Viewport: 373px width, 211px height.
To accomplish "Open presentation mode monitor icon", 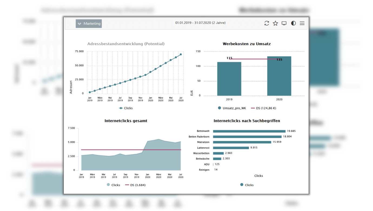I will [x=284, y=23].
